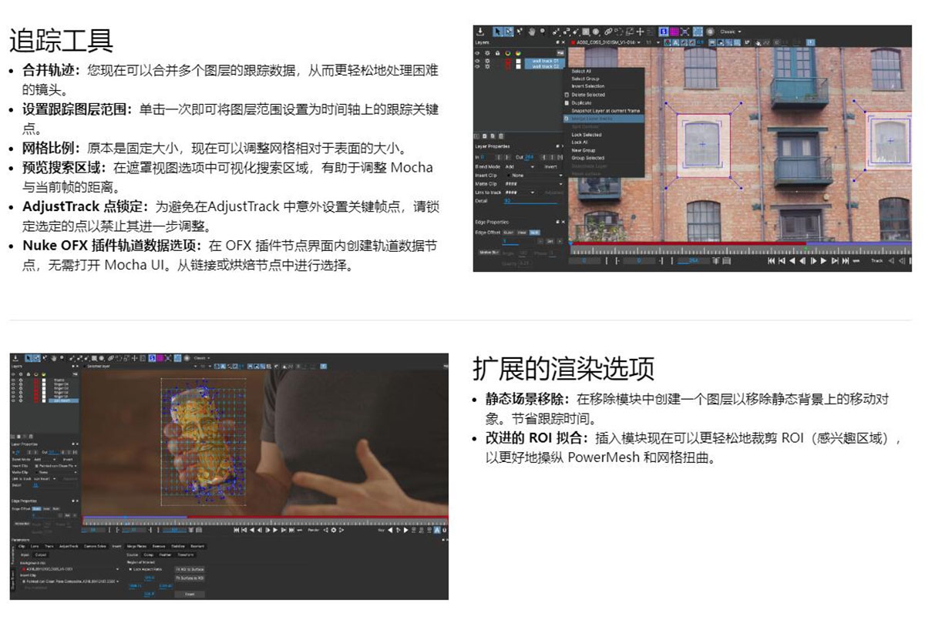Viewport: 925px width, 643px height.
Task: Click the A autokey button in PowerMesh Mocha timeline
Action: coord(437,530)
